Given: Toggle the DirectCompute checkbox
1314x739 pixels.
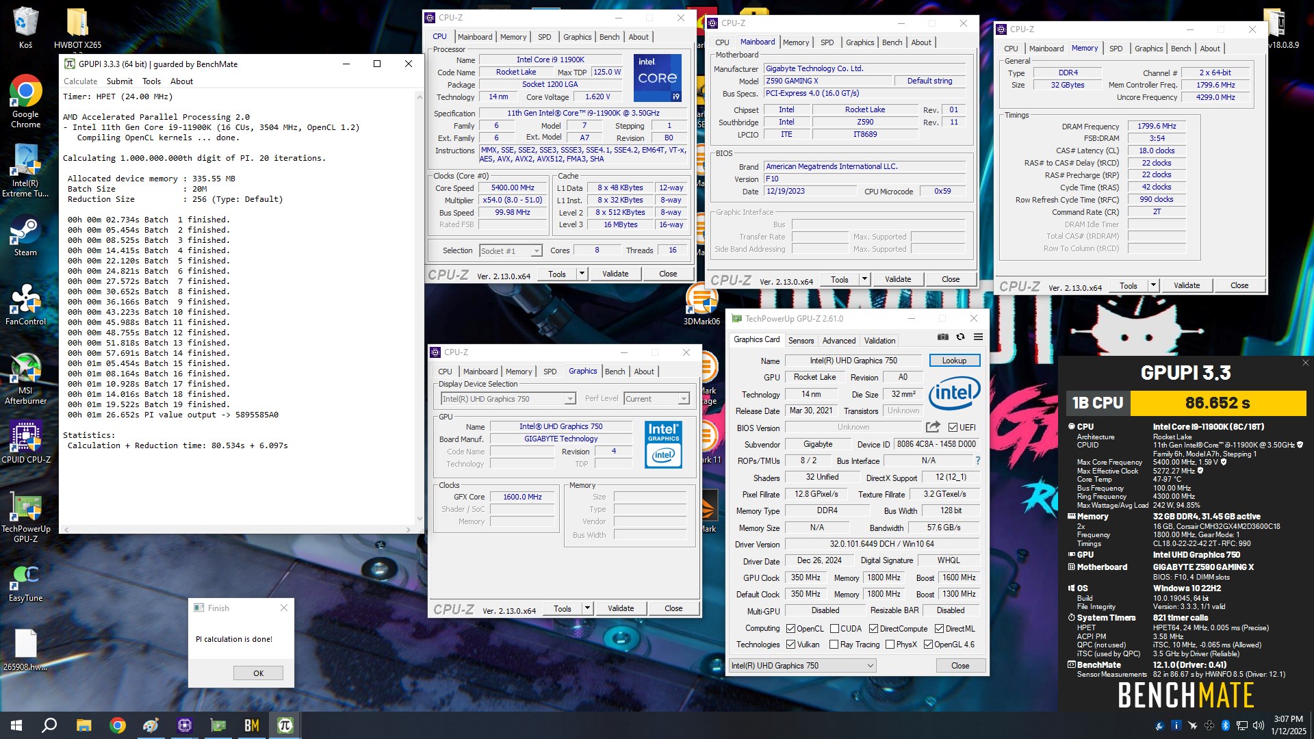Looking at the screenshot, I should [873, 629].
